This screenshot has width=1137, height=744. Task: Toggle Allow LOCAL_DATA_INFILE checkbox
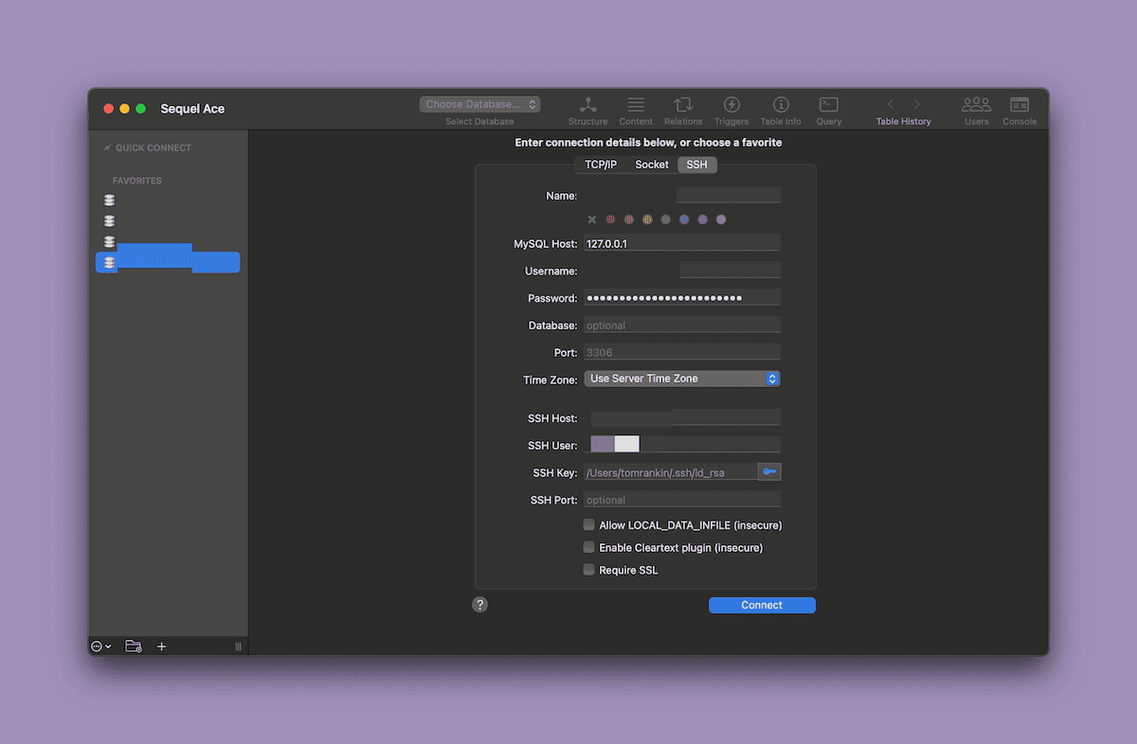click(589, 524)
